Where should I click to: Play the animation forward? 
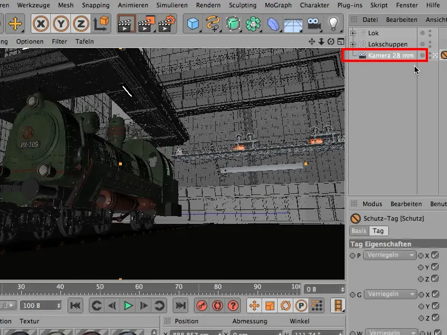(x=128, y=305)
